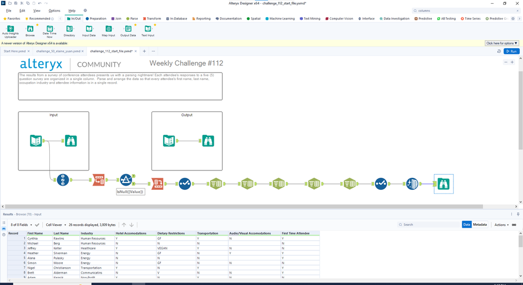This screenshot has height=285, width=523.
Task: Add a new workflow tab
Action: point(144,51)
